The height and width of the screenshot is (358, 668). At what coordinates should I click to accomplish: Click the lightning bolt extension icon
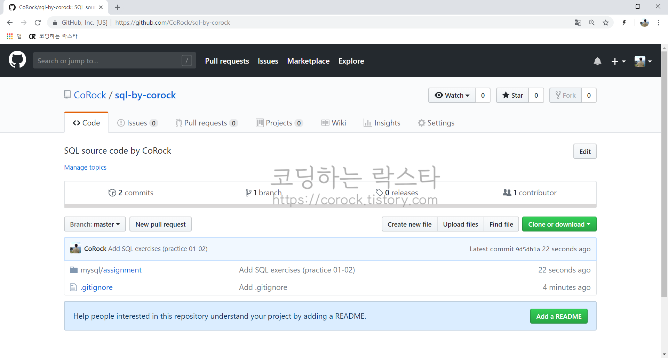pos(624,23)
